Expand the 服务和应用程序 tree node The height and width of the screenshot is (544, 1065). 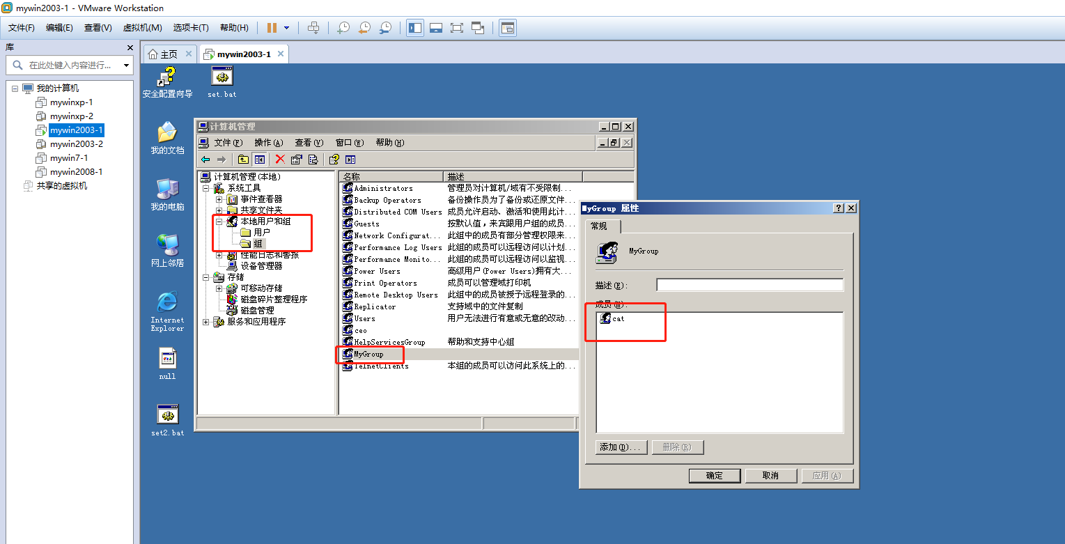pyautogui.click(x=205, y=322)
